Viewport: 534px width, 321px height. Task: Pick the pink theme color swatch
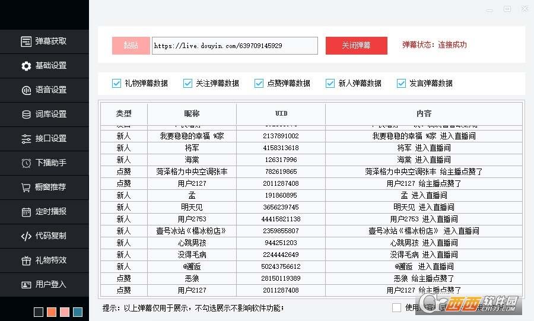point(64,312)
